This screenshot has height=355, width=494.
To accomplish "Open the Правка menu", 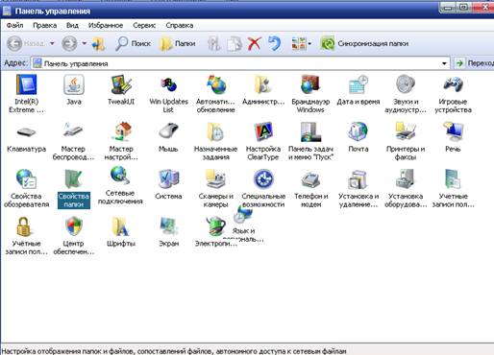I will (x=45, y=25).
